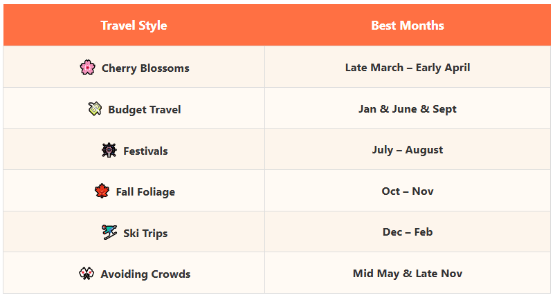Click the Festivals fireworks icon
Screen dimensions: 555x302
(x=109, y=150)
